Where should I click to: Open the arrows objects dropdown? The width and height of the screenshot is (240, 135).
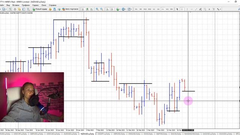point(219,9)
